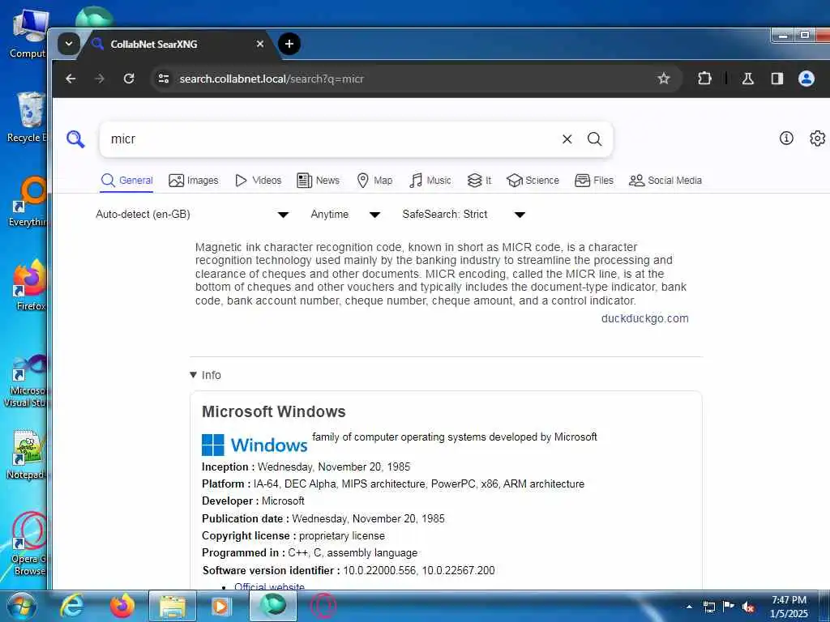Screen dimensions: 830x622
Task: Open the SafeSearch: Strict dropdown
Action: point(463,214)
